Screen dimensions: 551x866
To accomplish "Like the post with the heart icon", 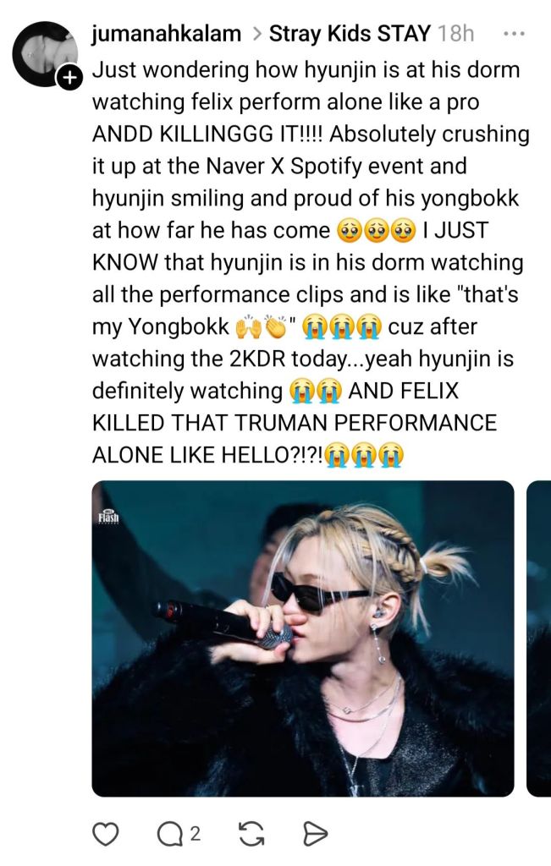I will pyautogui.click(x=105, y=833).
